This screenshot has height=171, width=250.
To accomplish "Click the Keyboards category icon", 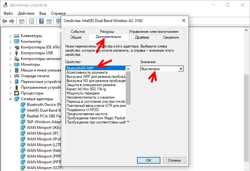I will [x=17, y=36].
